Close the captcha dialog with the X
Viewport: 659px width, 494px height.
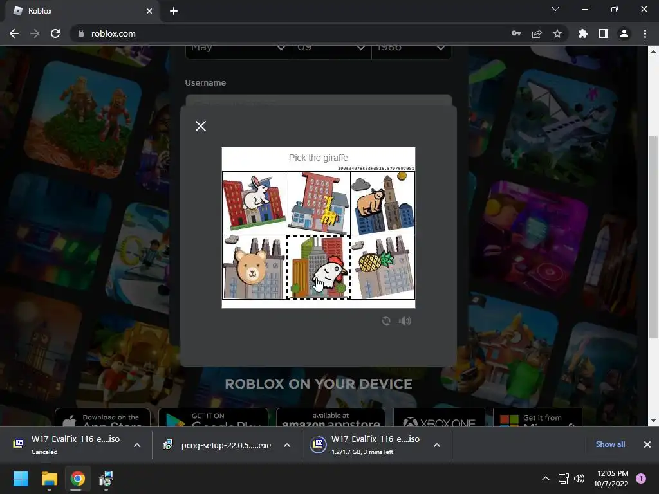[201, 126]
